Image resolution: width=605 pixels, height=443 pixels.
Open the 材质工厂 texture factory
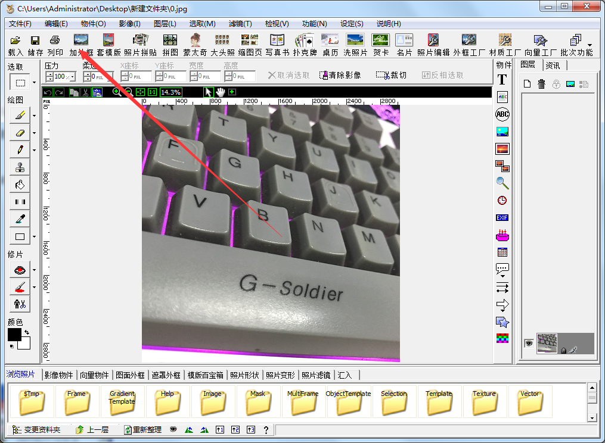click(x=505, y=45)
